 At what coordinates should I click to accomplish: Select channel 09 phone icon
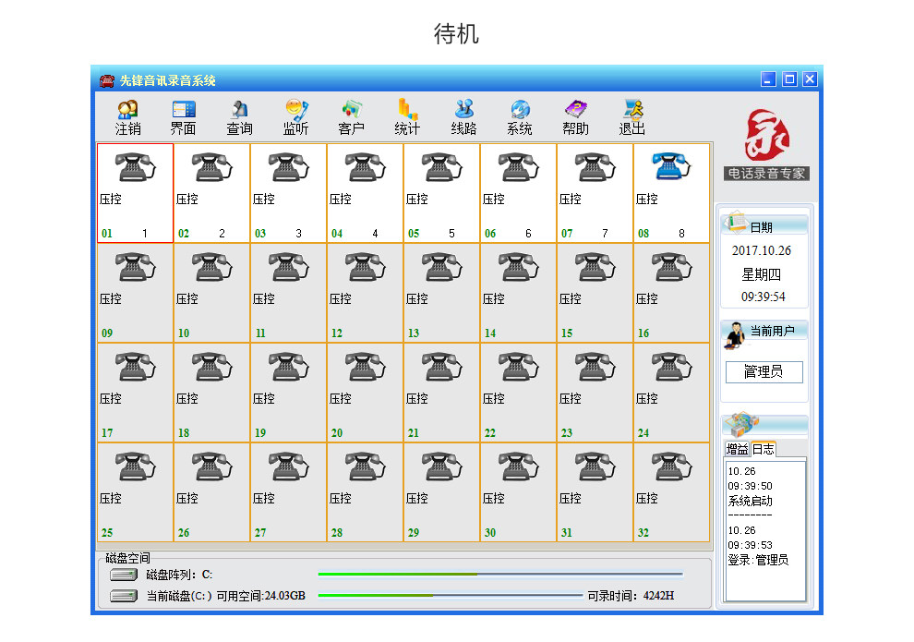click(135, 267)
